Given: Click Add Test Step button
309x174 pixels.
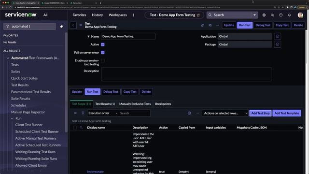Looking at the screenshot, I should click(x=260, y=113).
